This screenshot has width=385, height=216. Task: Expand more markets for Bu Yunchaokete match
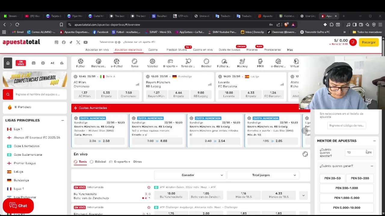(303, 195)
